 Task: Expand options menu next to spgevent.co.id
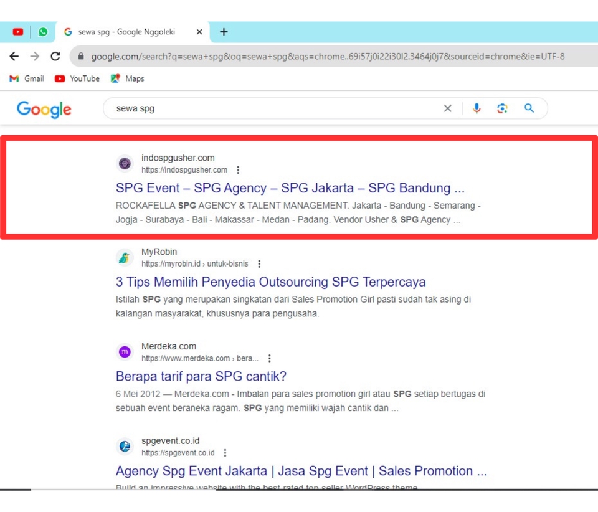click(x=225, y=452)
